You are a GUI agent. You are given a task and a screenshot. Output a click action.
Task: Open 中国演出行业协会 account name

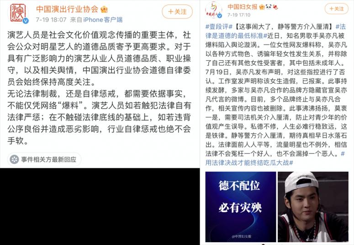click(x=67, y=9)
